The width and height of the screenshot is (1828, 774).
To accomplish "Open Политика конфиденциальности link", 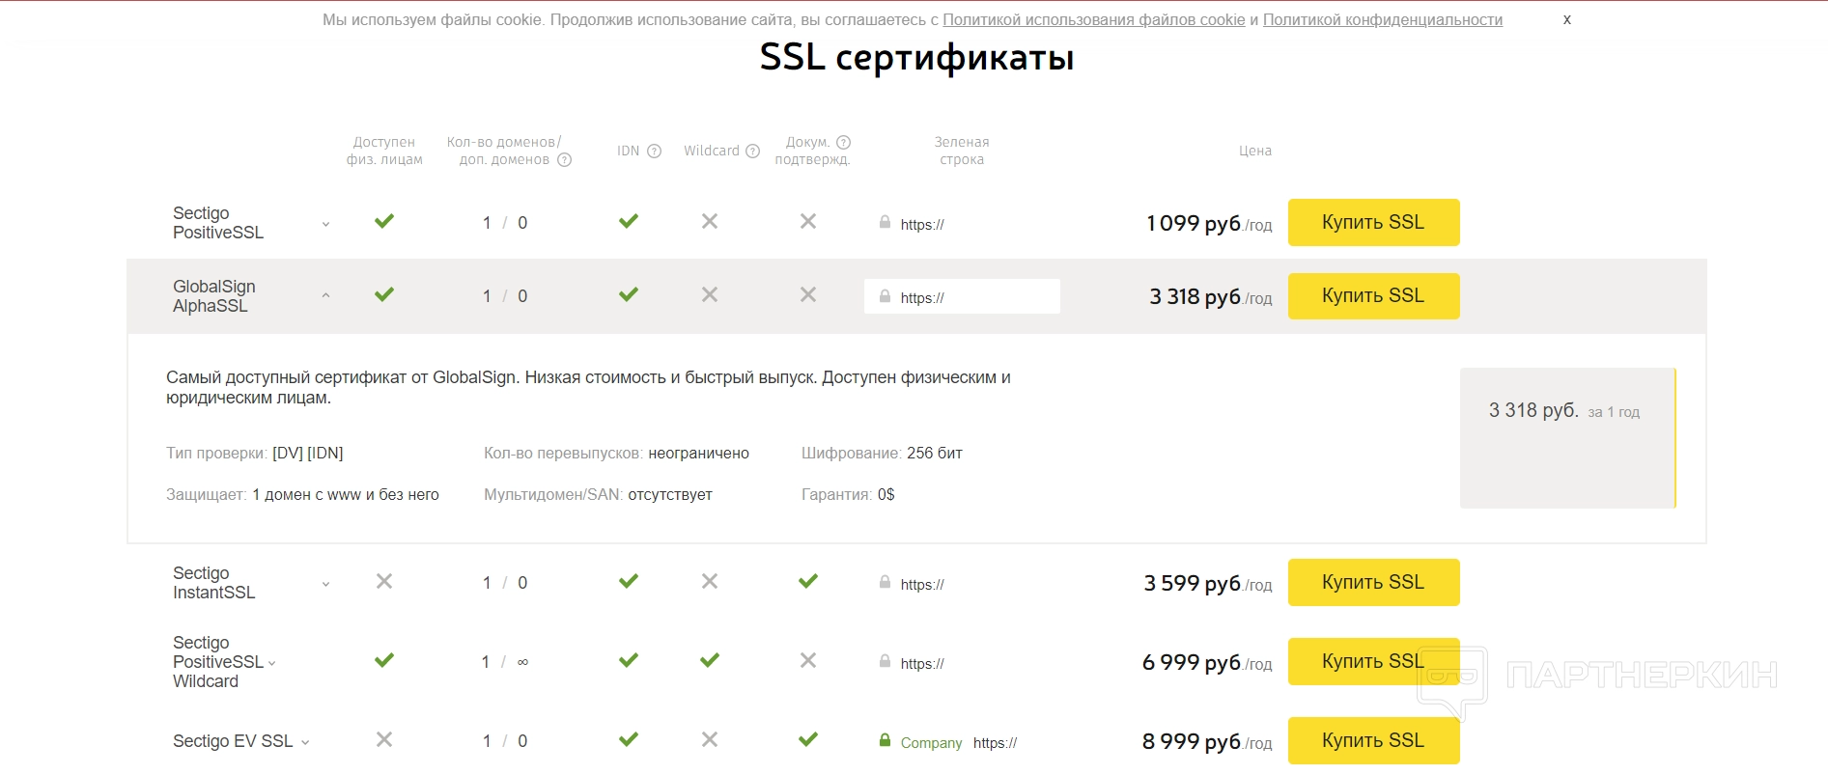I will [x=1382, y=20].
